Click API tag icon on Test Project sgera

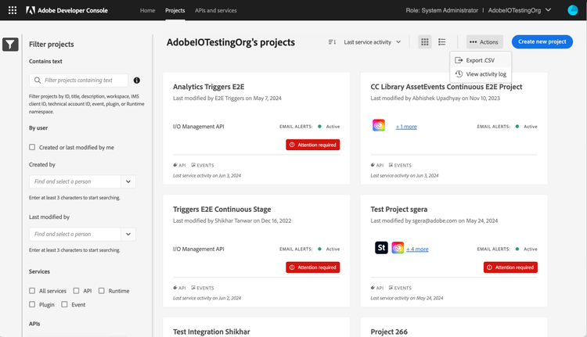(x=373, y=288)
